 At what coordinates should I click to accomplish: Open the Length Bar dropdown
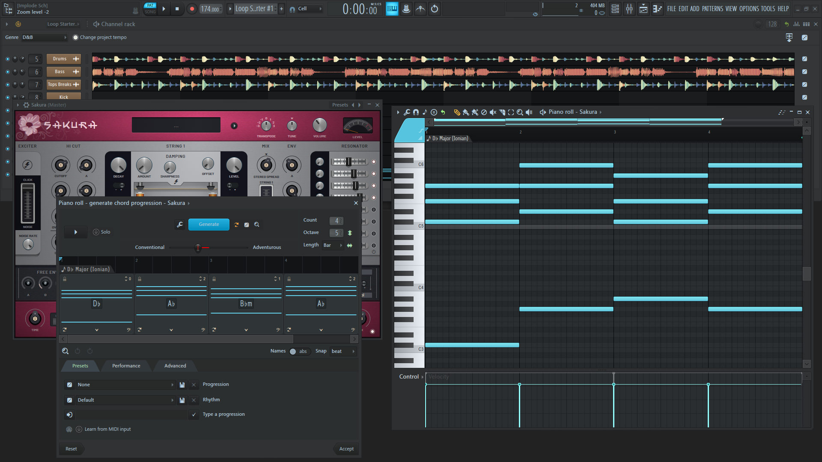tap(333, 246)
